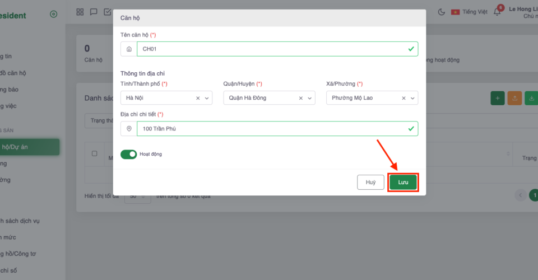Select the highlighted hộ/Dự án sidebar item
This screenshot has width=538, height=280.
click(29, 147)
